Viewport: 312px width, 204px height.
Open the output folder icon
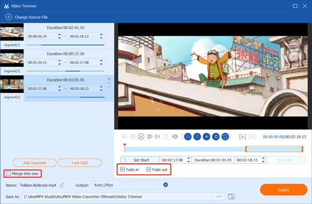[231, 196]
